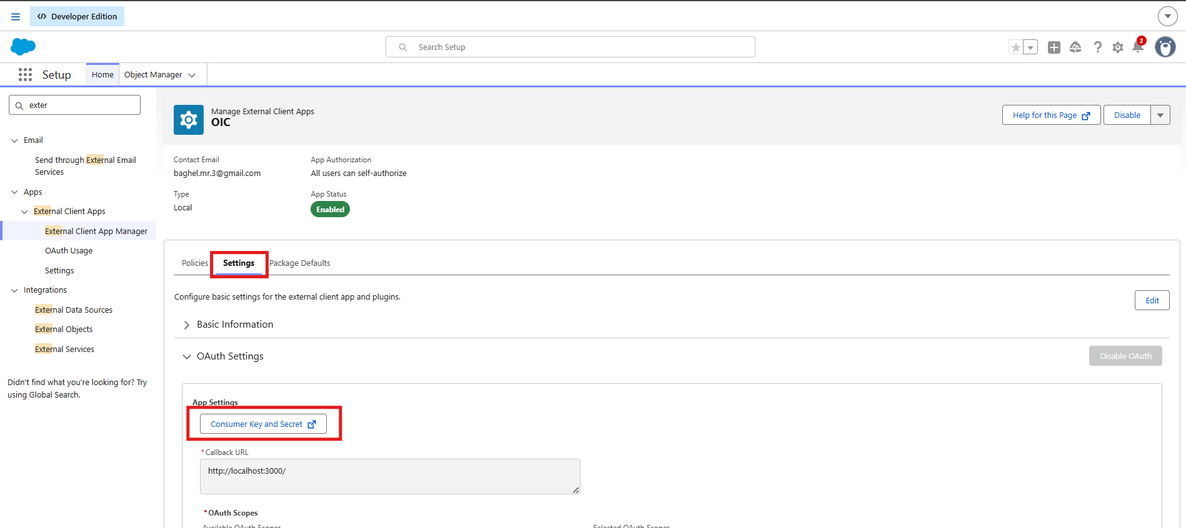Switch to the Home tab
1186x528 pixels.
pos(102,75)
